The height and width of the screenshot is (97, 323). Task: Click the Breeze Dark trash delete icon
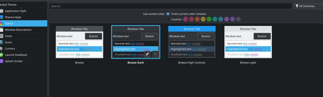click(155, 54)
